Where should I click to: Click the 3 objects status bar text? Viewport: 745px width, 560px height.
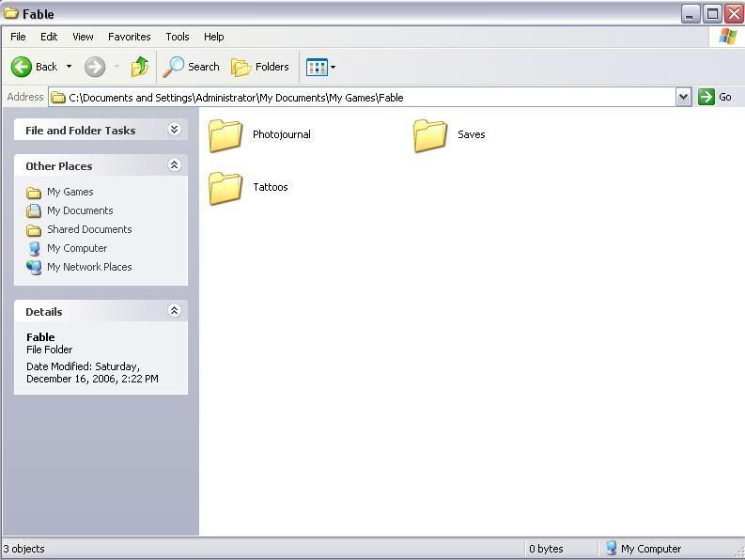[23, 549]
